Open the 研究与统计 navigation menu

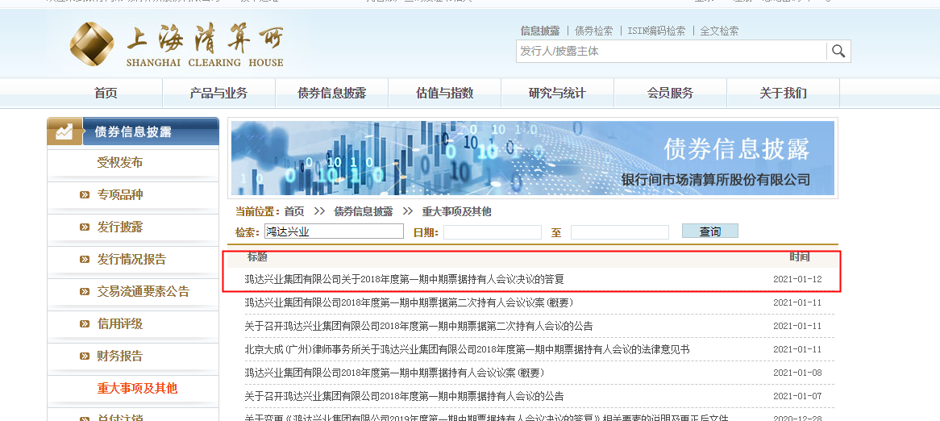pos(557,93)
